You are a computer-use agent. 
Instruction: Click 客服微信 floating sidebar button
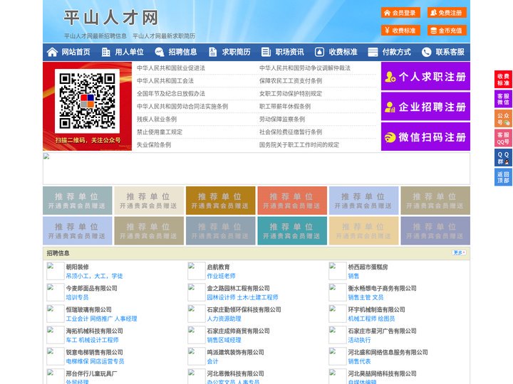coord(503,99)
